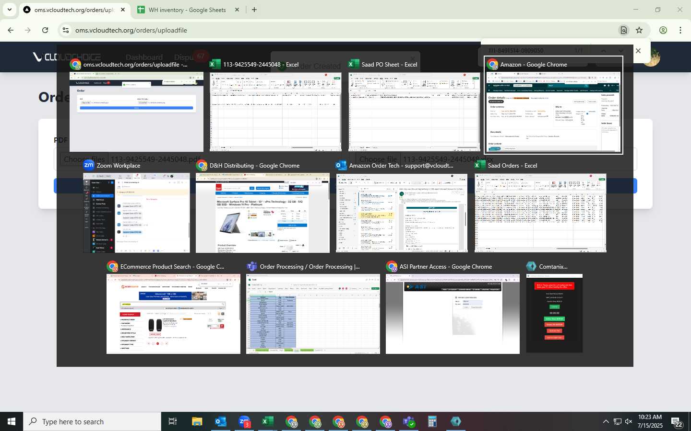Select the Comtanix window thumbnail
The width and height of the screenshot is (691, 431).
point(554,314)
